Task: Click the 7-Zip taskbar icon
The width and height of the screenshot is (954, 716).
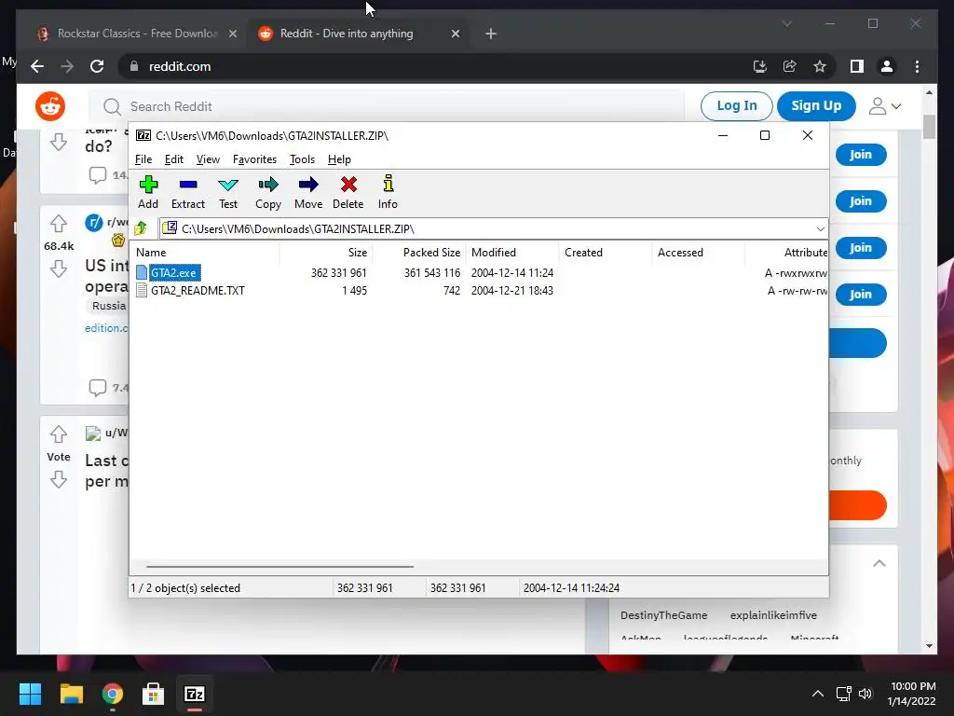Action: 194,694
